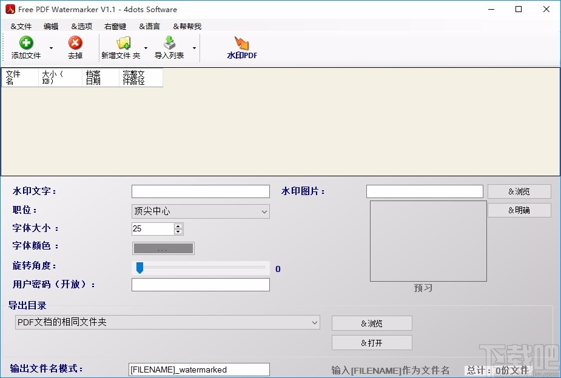Open the dropdown arrow beside 导入列表

point(194,48)
